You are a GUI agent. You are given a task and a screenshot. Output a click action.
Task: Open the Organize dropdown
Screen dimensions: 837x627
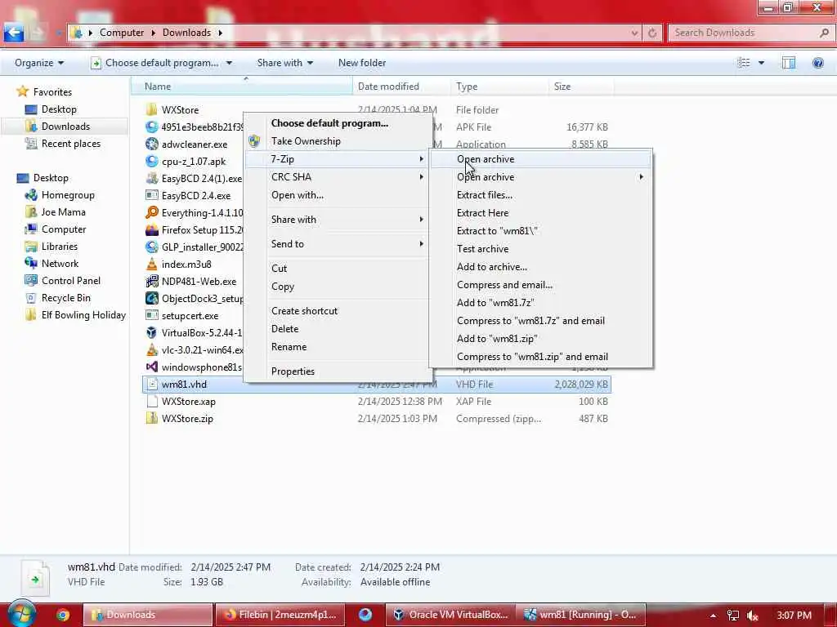coord(39,63)
